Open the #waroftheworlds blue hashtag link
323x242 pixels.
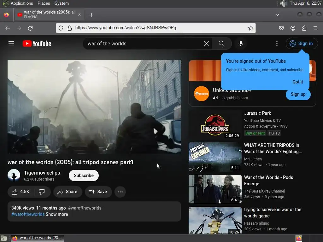pyautogui.click(x=28, y=214)
